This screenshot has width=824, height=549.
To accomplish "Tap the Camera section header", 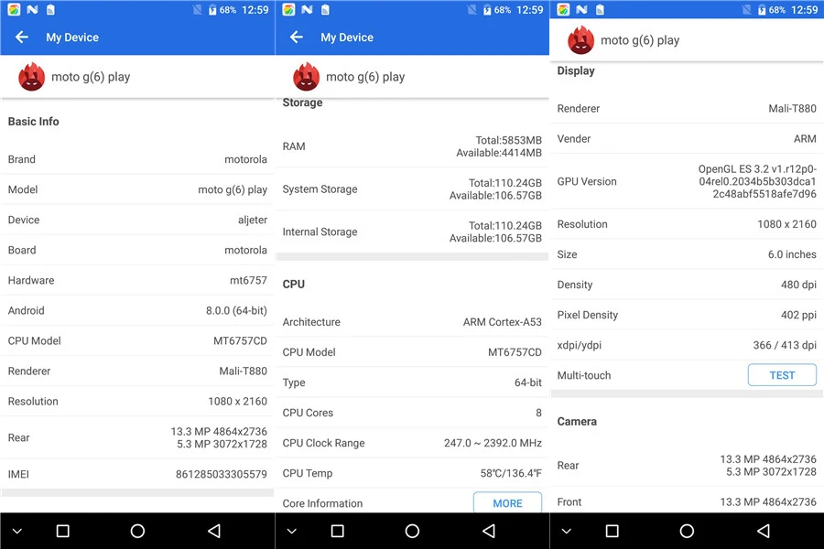I will click(577, 421).
